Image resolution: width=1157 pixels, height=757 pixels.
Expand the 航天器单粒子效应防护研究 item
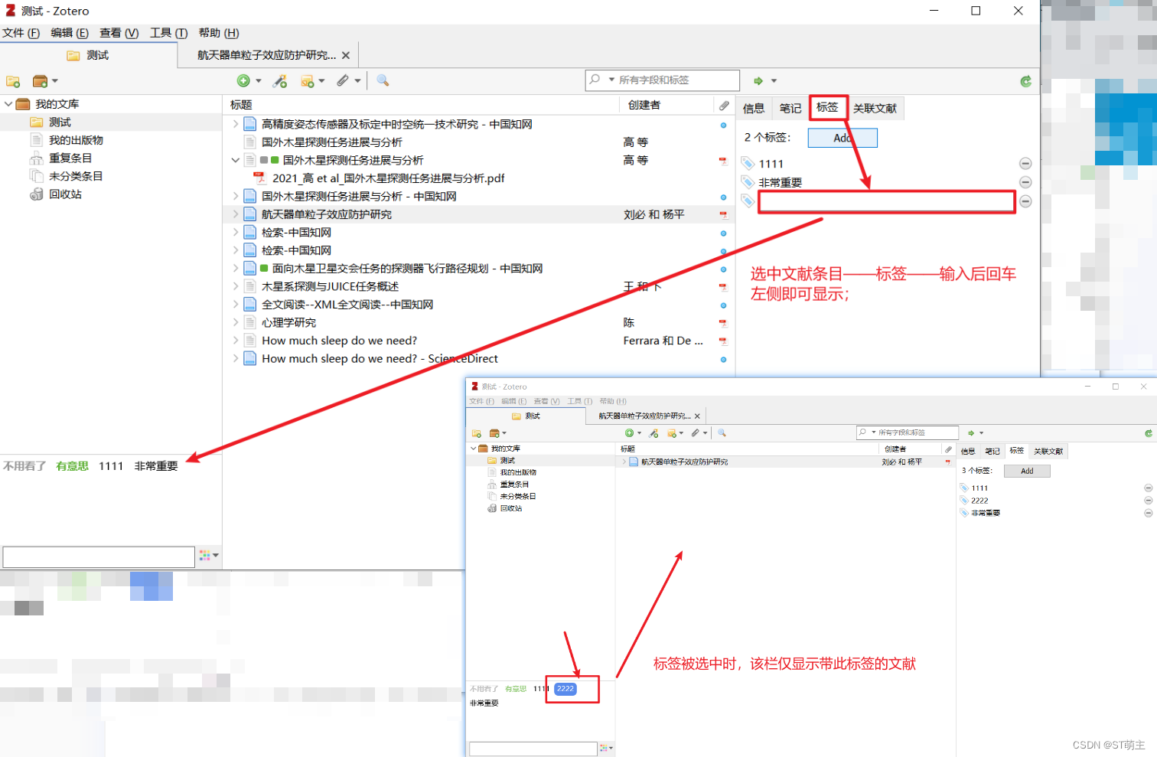point(236,214)
